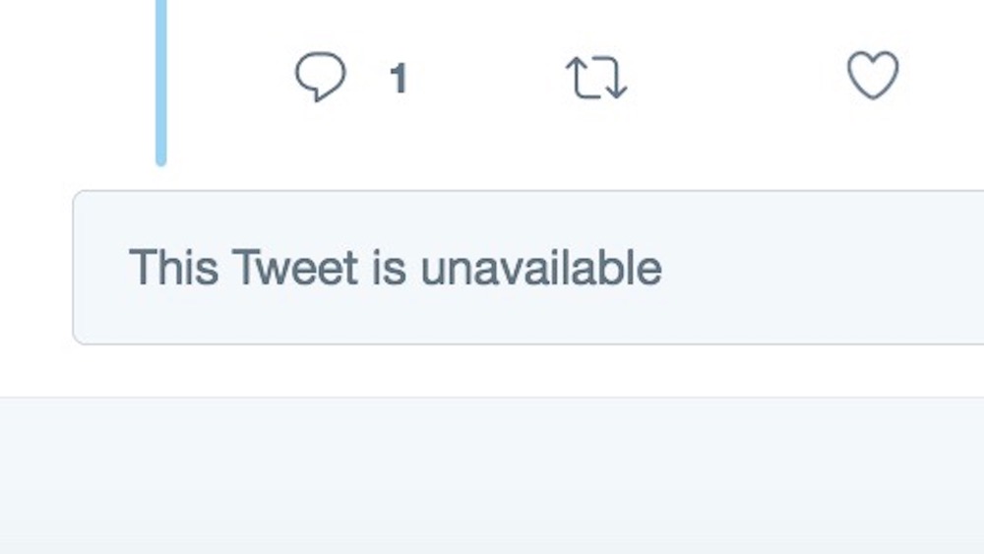This screenshot has width=984, height=554.
Task: Toggle the like heart on this tweet
Action: [x=873, y=76]
